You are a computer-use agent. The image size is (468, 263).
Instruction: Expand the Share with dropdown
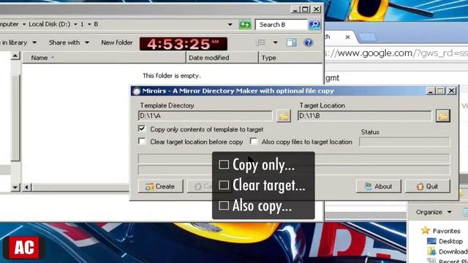[87, 42]
